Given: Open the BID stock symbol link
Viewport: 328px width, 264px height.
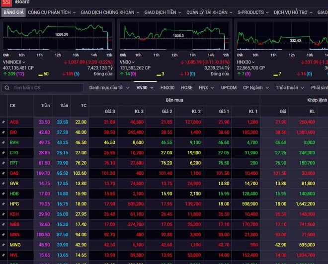Looking at the screenshot, I should pos(13,132).
